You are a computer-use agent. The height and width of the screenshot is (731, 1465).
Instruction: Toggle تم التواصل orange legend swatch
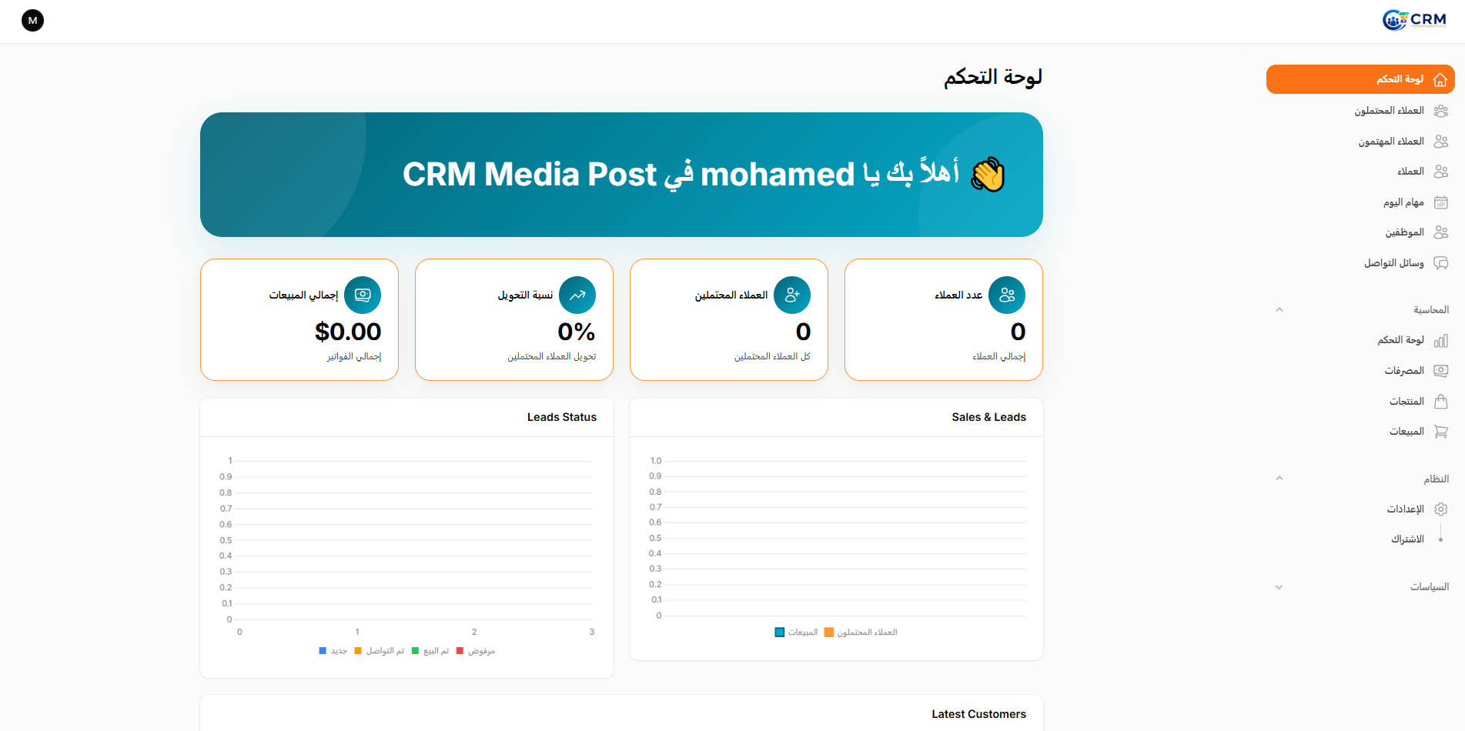pos(358,651)
